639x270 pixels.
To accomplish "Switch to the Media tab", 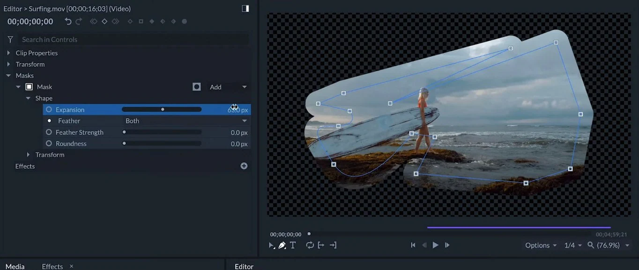I will tap(15, 266).
